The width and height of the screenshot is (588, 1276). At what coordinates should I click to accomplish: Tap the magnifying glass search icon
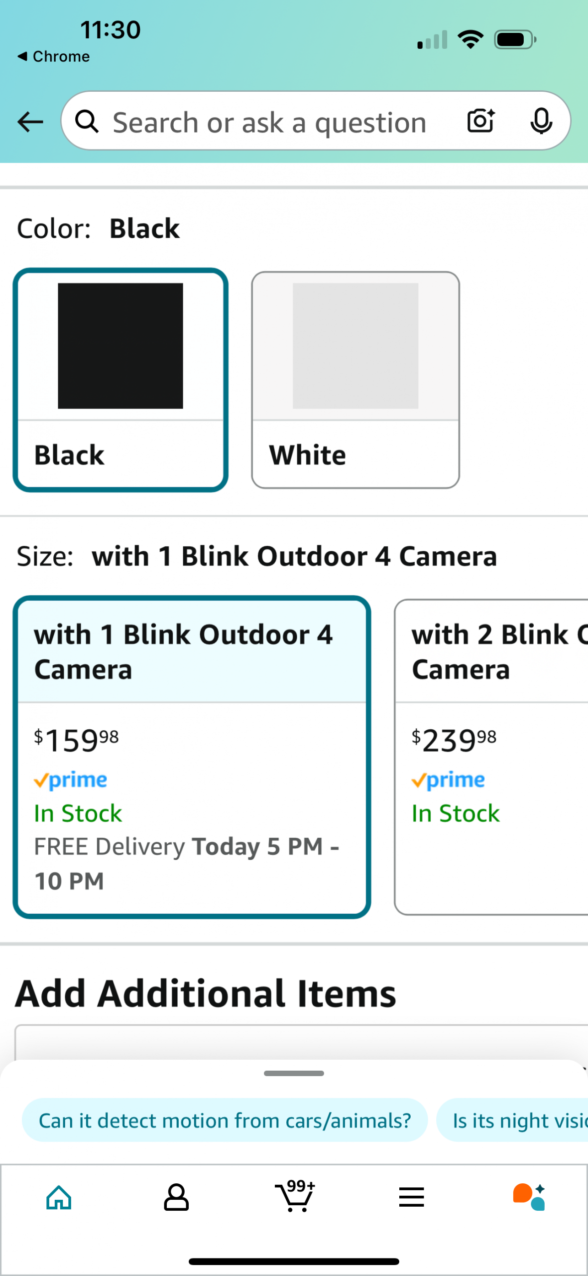point(87,121)
